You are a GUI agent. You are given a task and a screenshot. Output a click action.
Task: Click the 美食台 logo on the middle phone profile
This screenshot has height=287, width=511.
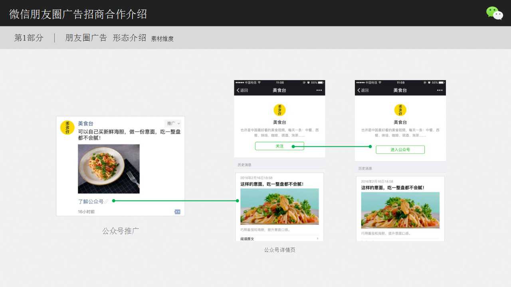point(279,110)
